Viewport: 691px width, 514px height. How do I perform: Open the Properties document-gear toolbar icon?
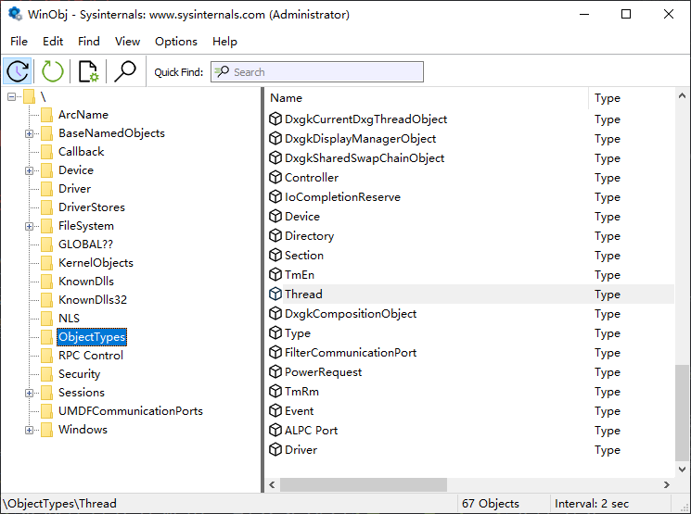point(89,71)
